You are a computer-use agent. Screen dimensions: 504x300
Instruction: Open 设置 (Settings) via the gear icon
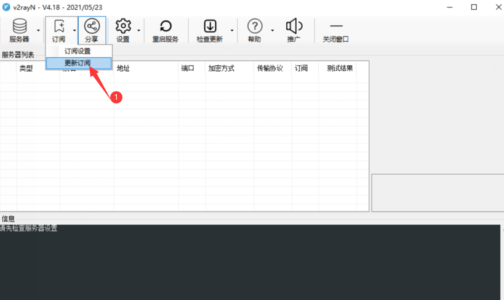(x=123, y=30)
